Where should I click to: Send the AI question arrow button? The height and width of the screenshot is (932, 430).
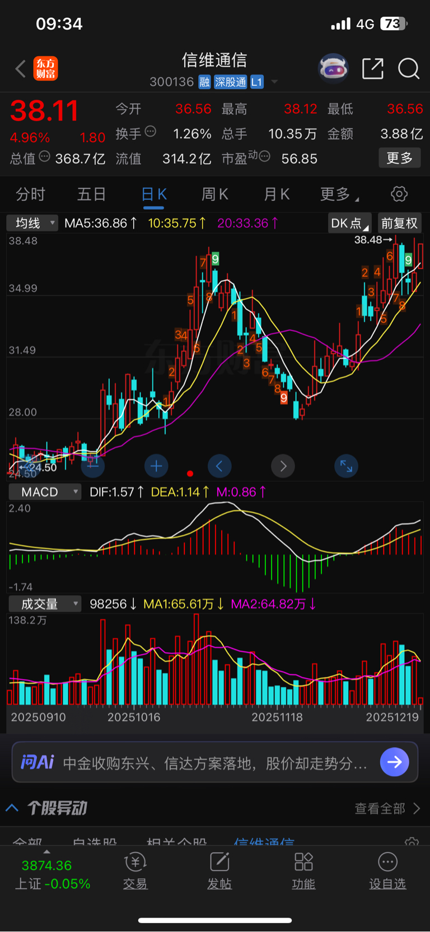[395, 762]
